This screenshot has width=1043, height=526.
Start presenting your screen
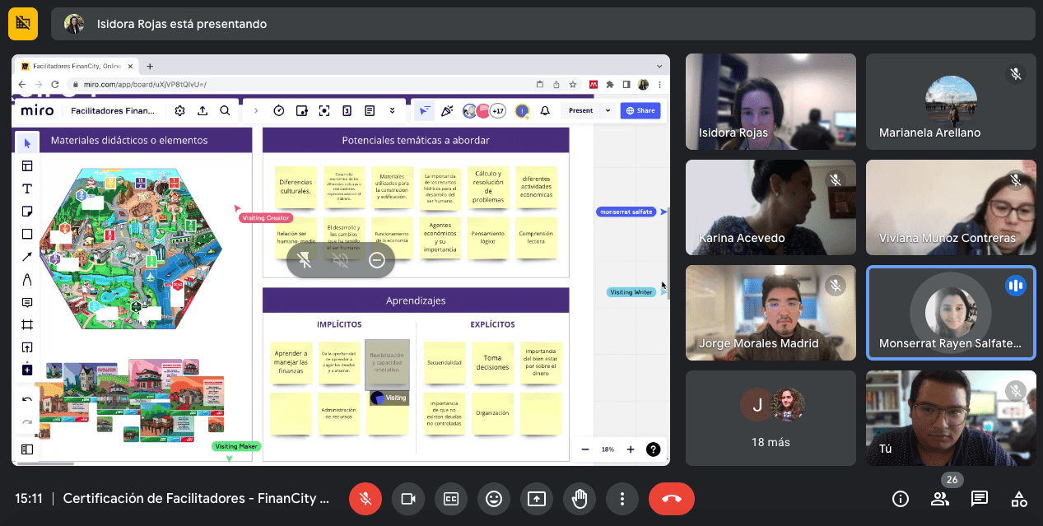click(x=537, y=499)
